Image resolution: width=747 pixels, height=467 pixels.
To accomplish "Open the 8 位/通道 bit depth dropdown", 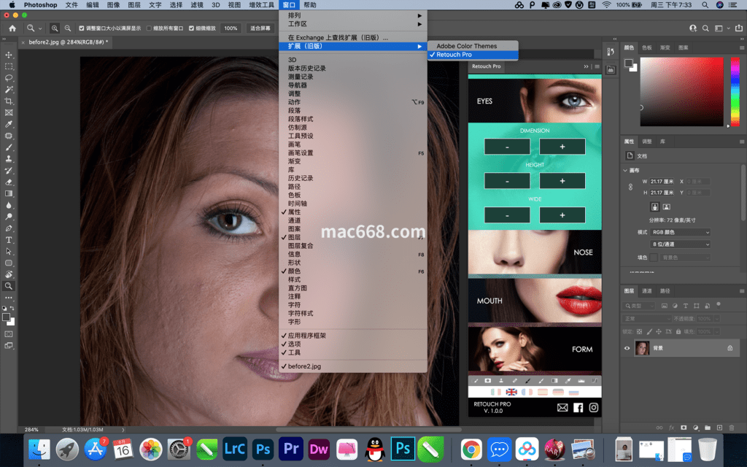I will click(681, 244).
